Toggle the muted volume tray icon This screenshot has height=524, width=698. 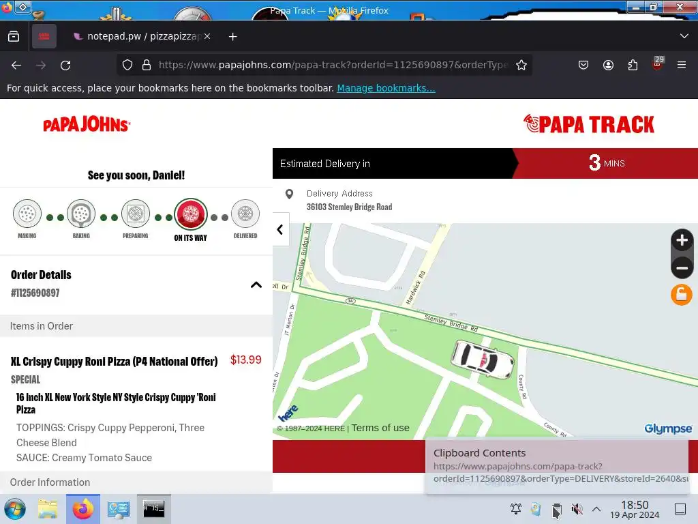pyautogui.click(x=577, y=509)
